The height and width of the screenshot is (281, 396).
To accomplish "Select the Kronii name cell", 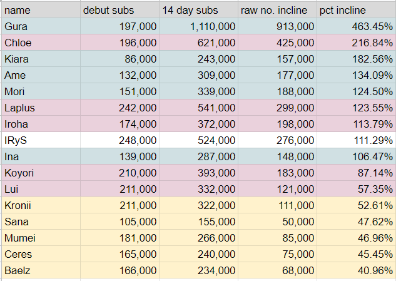I will 41,205.
